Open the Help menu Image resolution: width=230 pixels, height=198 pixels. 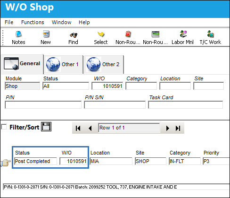point(84,22)
